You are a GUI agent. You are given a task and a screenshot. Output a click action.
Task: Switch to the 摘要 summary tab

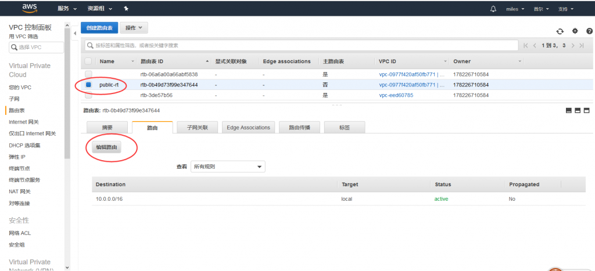[x=107, y=128]
